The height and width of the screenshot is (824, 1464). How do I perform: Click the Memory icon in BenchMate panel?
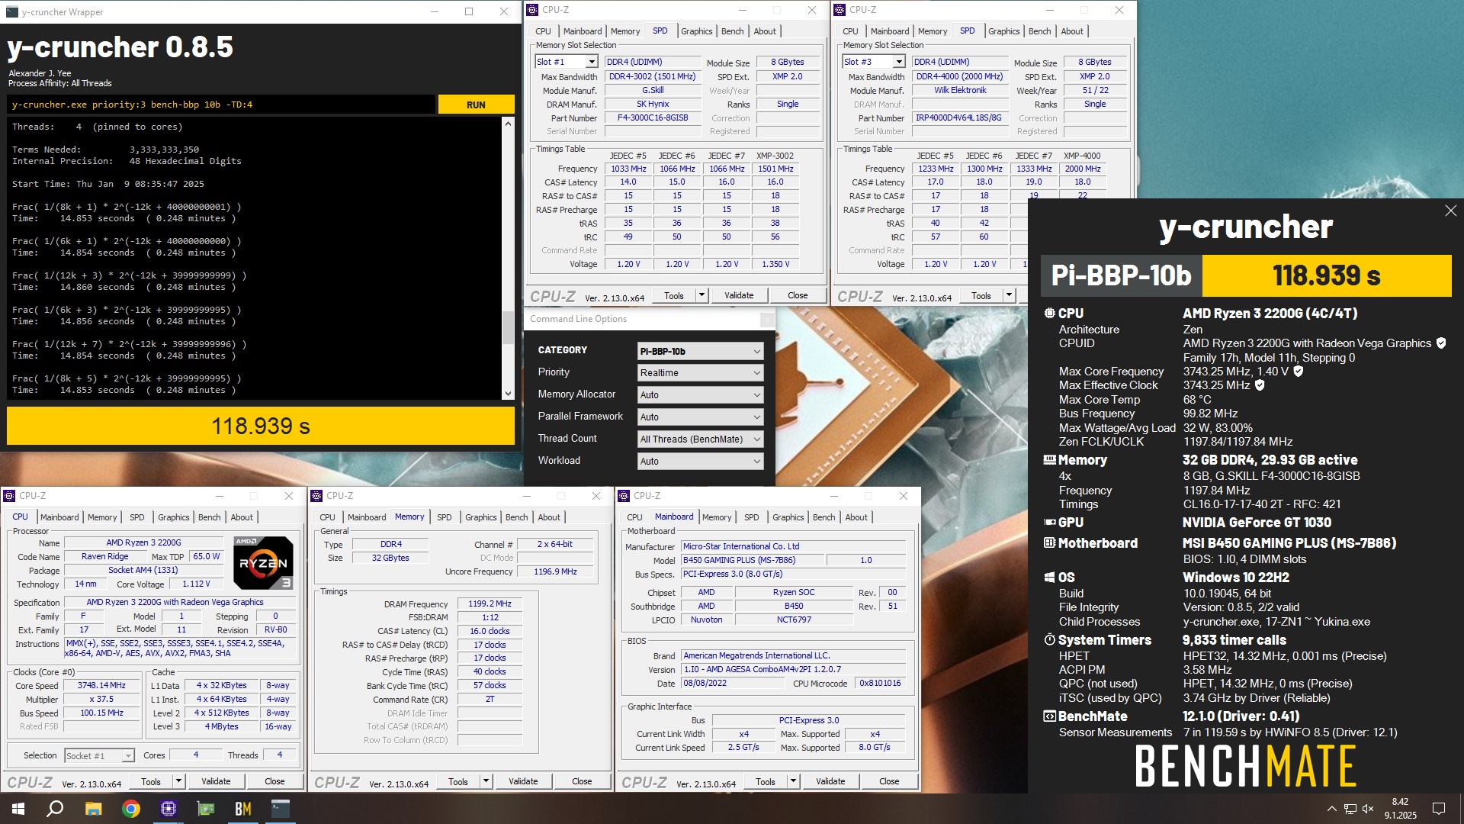1050,460
